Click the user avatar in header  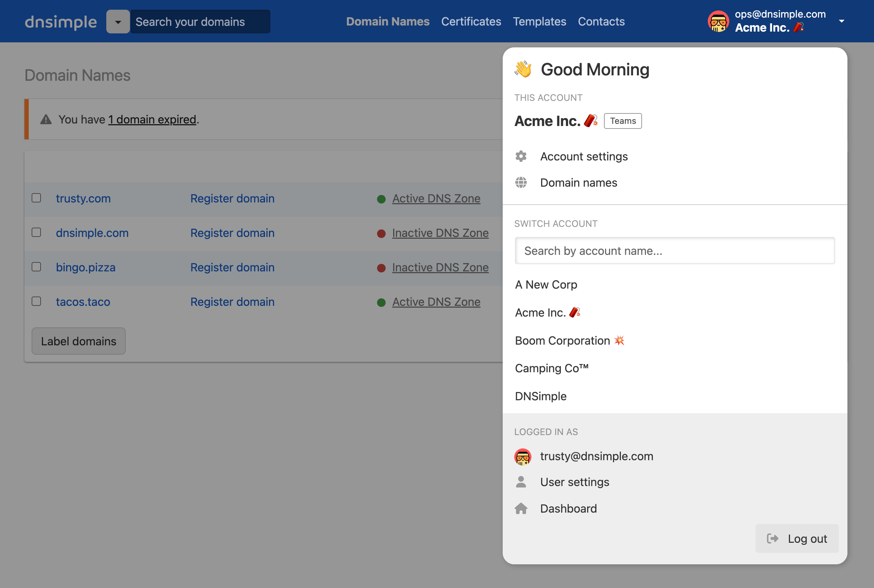tap(718, 22)
